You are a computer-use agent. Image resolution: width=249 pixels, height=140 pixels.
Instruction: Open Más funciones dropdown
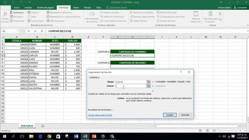click(x=56, y=21)
